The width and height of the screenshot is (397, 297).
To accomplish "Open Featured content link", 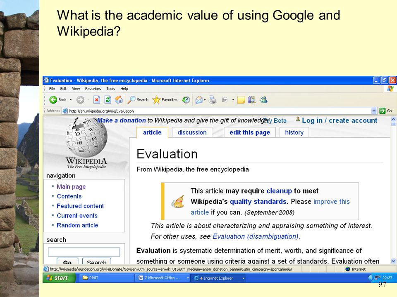I will coord(80,206).
